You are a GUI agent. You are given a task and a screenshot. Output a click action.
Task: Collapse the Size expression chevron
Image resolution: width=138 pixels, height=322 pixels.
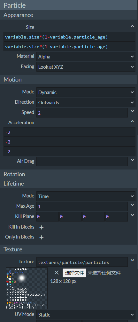132,26
